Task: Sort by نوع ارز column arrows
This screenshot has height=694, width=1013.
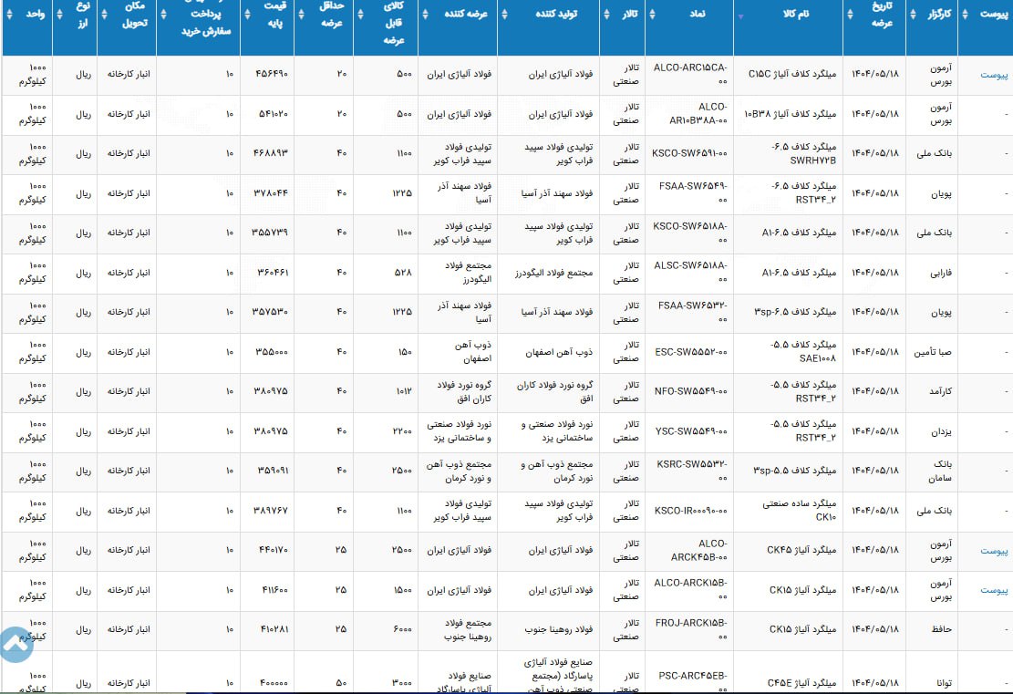Action: pos(59,15)
